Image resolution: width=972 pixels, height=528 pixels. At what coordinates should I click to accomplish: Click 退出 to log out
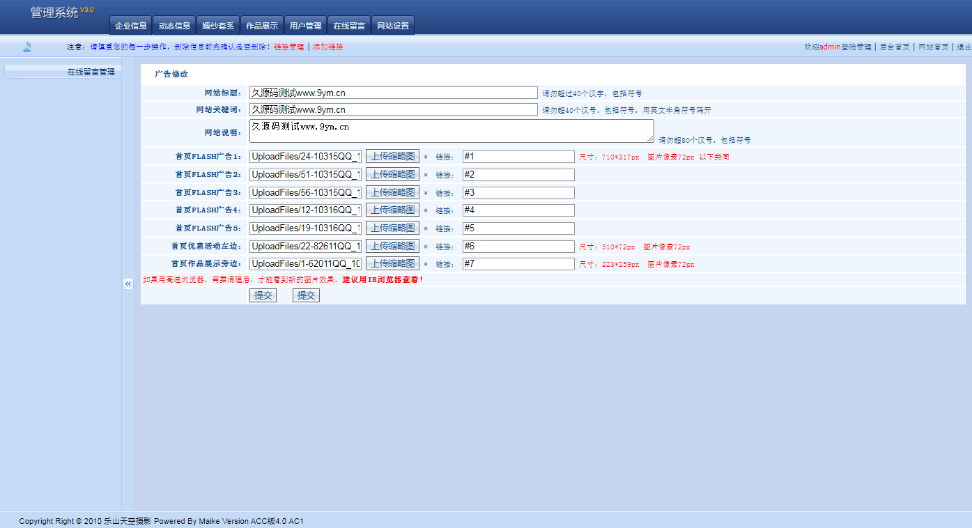point(964,47)
